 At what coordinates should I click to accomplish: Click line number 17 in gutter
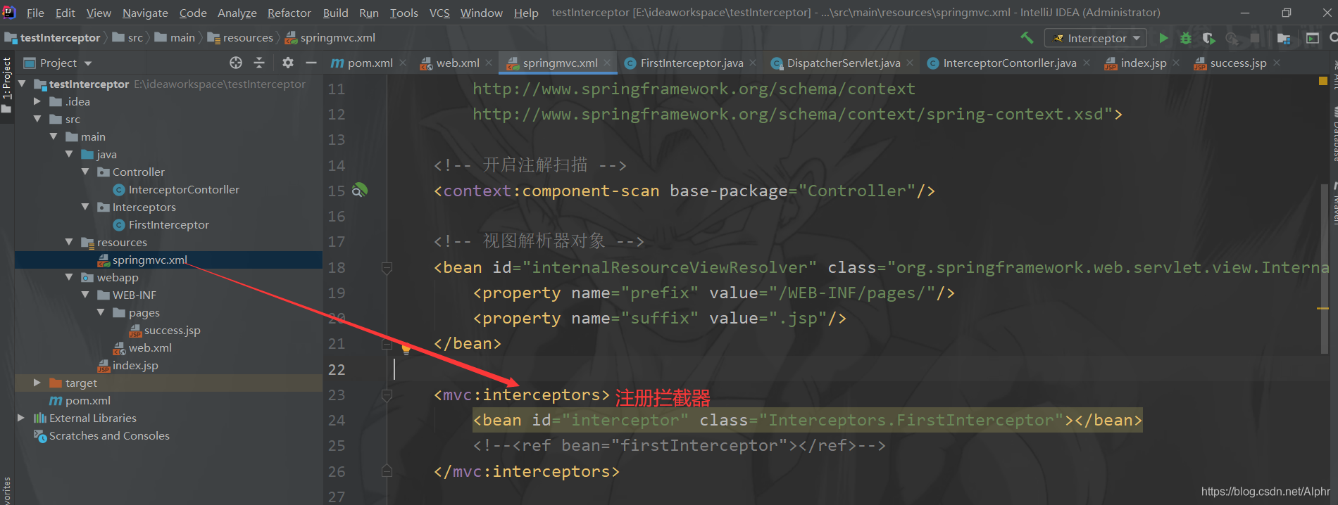[337, 242]
